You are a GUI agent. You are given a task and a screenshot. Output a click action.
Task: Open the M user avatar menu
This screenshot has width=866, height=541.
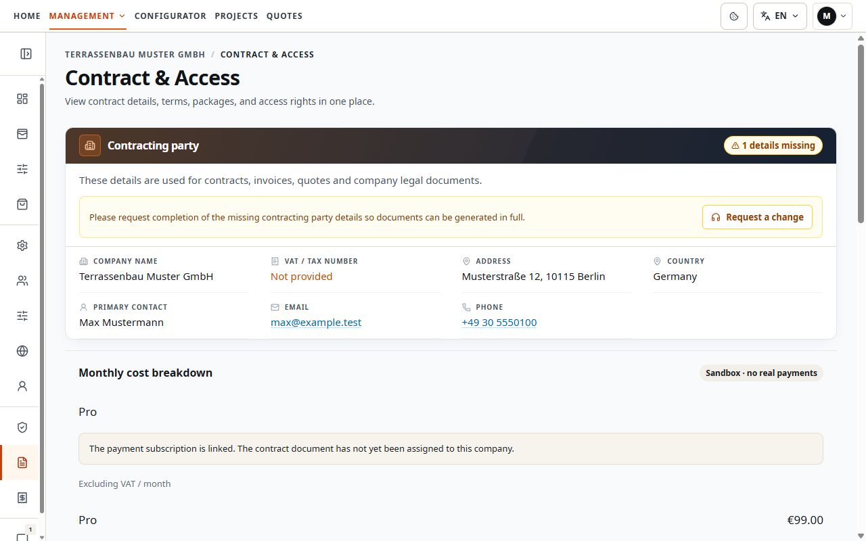click(x=832, y=16)
